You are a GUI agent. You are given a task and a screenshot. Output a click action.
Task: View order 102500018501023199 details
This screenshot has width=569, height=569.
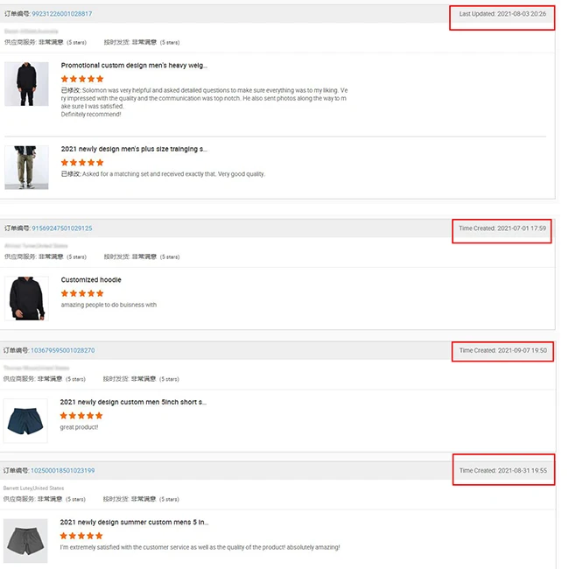point(63,471)
